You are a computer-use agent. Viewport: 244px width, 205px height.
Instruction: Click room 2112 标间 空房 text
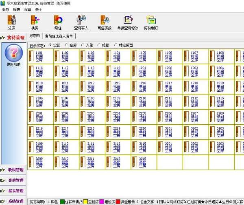[194, 101]
